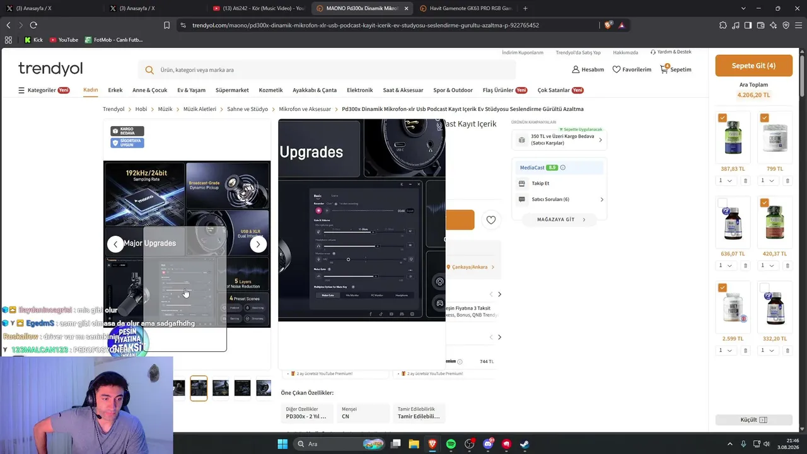
Task: Select the highlighted product image thumbnail
Action: click(199, 388)
